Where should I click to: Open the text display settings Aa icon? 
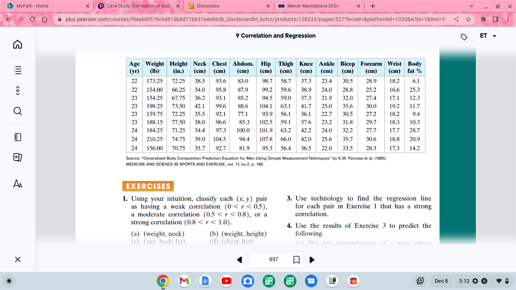tap(17, 184)
